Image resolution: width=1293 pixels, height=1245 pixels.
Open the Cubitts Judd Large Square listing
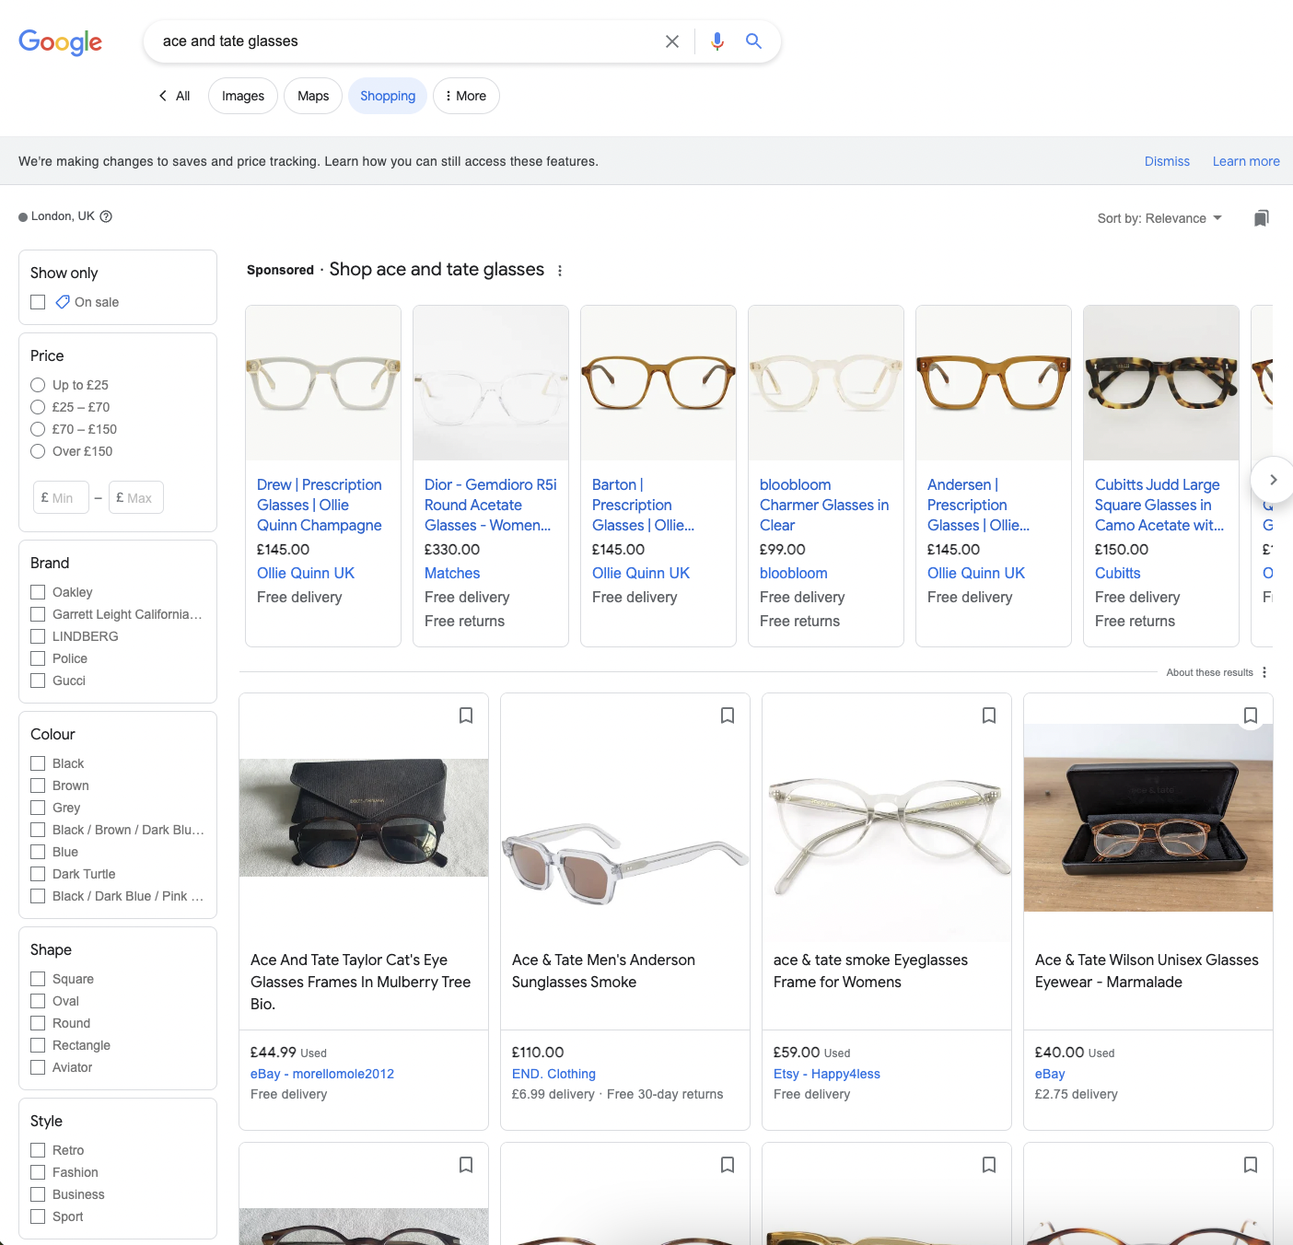1159,505
